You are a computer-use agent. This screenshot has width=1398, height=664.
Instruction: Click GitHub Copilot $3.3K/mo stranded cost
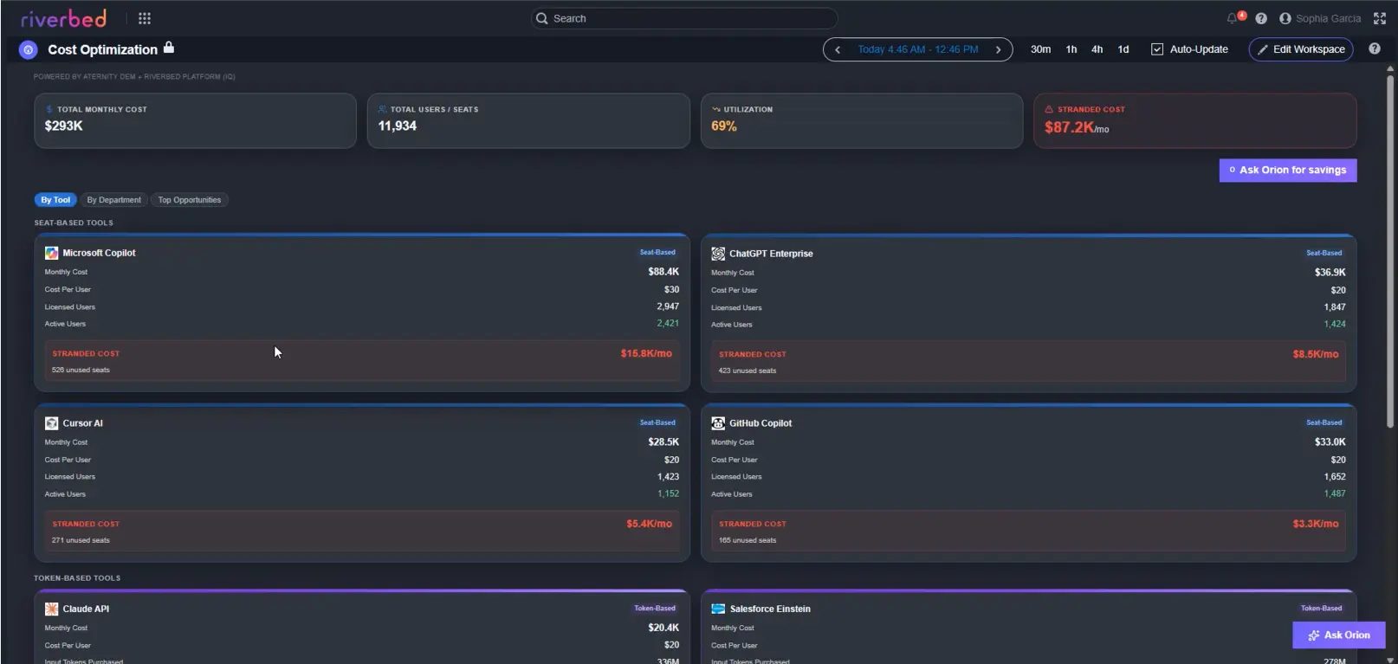(x=1316, y=524)
